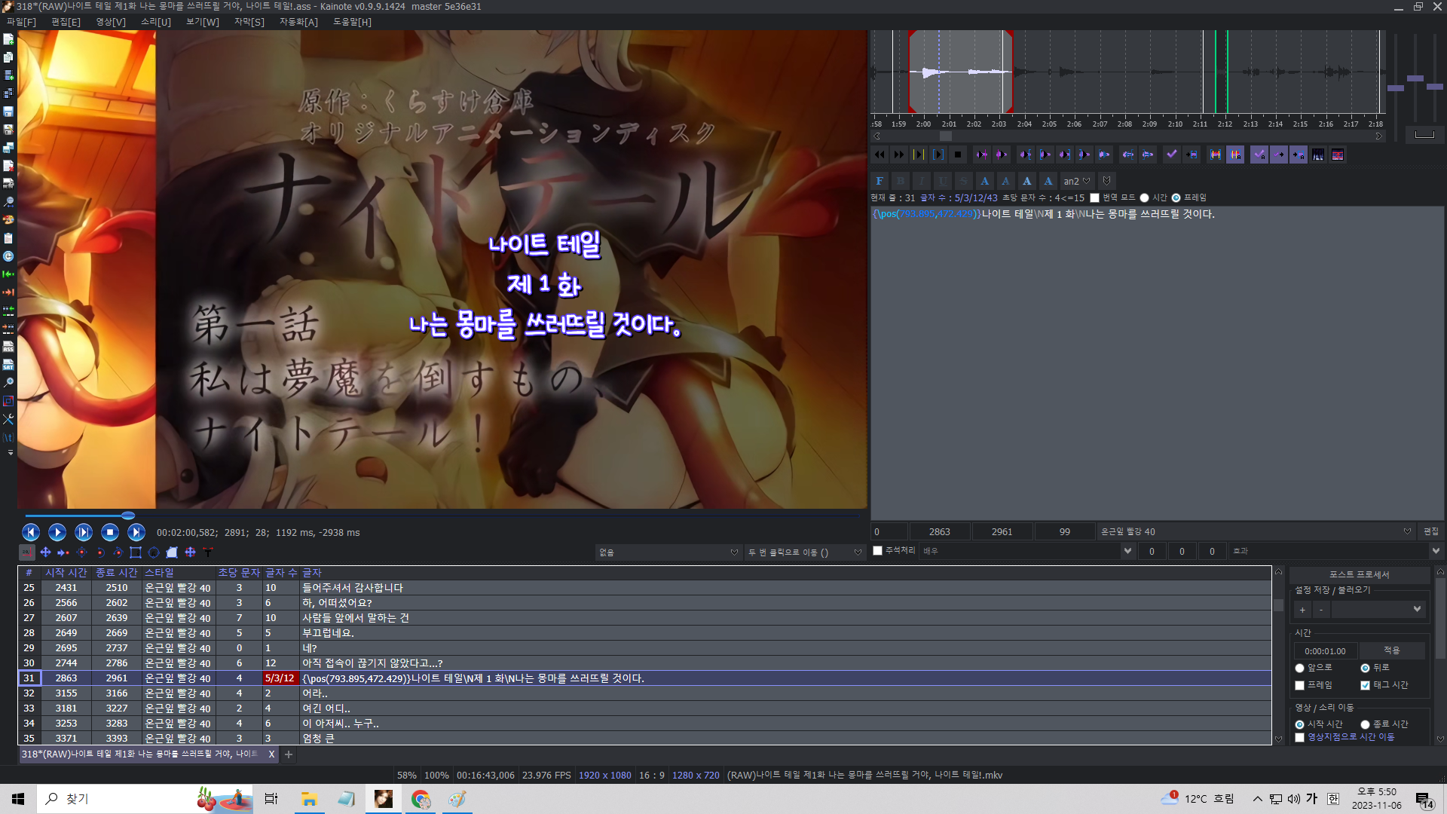Screen dimensions: 1447x814
Task: Click the 0:00:01.00 time input field
Action: click(1326, 651)
